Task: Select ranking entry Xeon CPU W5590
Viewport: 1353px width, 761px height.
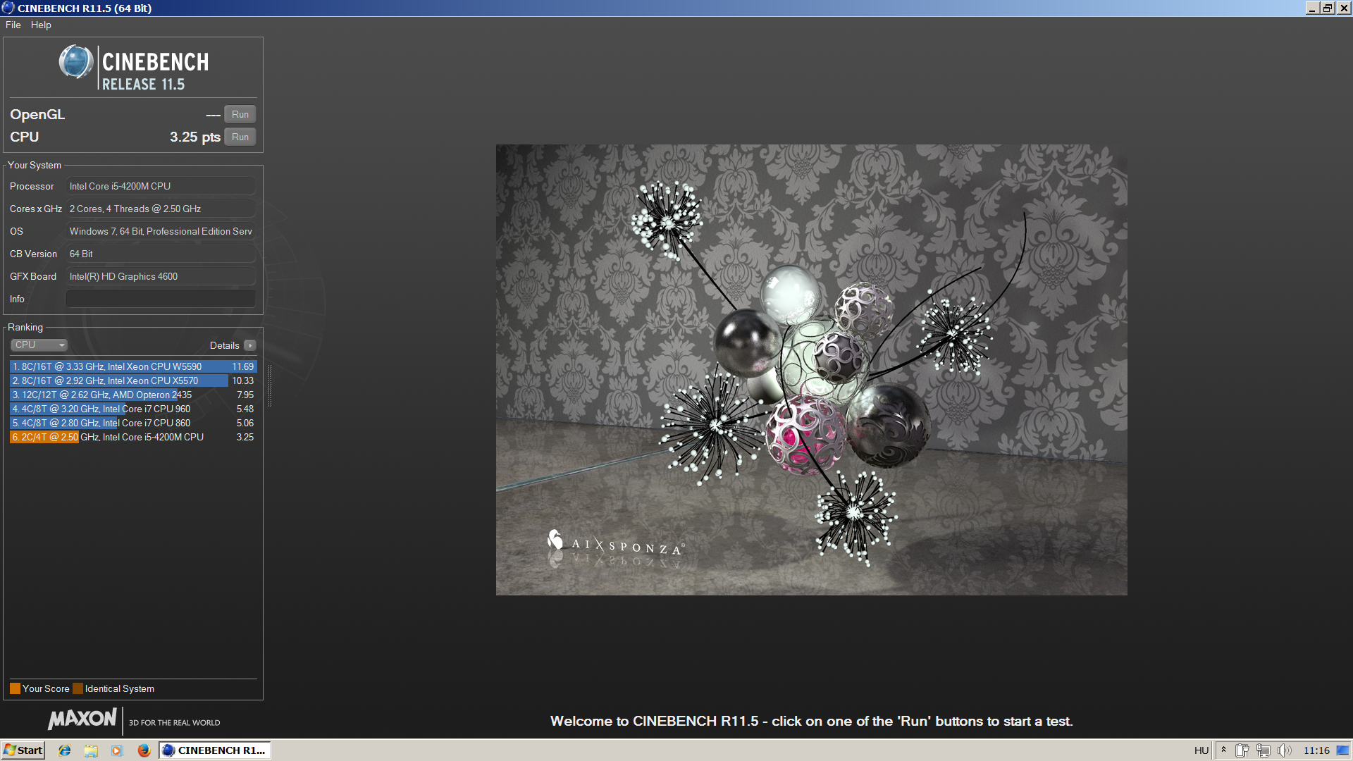Action: pyautogui.click(x=133, y=366)
